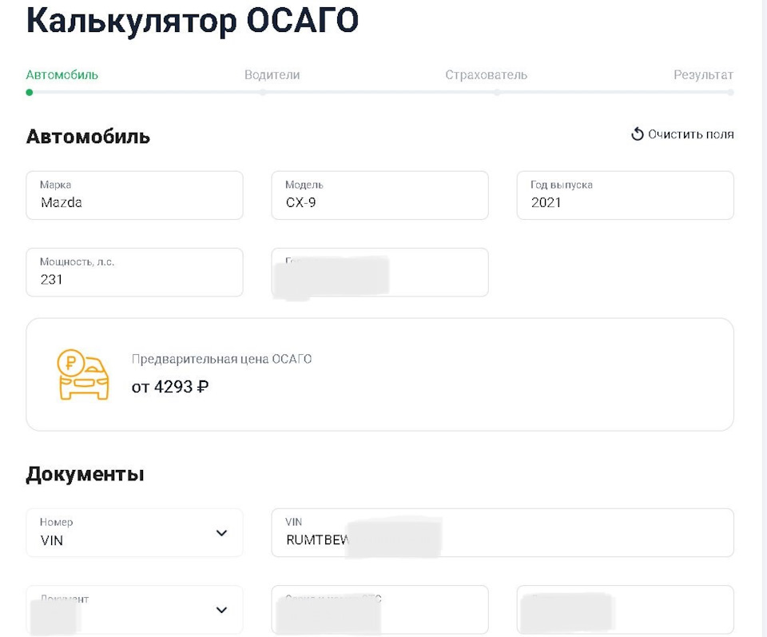Image resolution: width=767 pixels, height=637 pixels.
Task: Go to the Водители step
Action: coord(272,75)
